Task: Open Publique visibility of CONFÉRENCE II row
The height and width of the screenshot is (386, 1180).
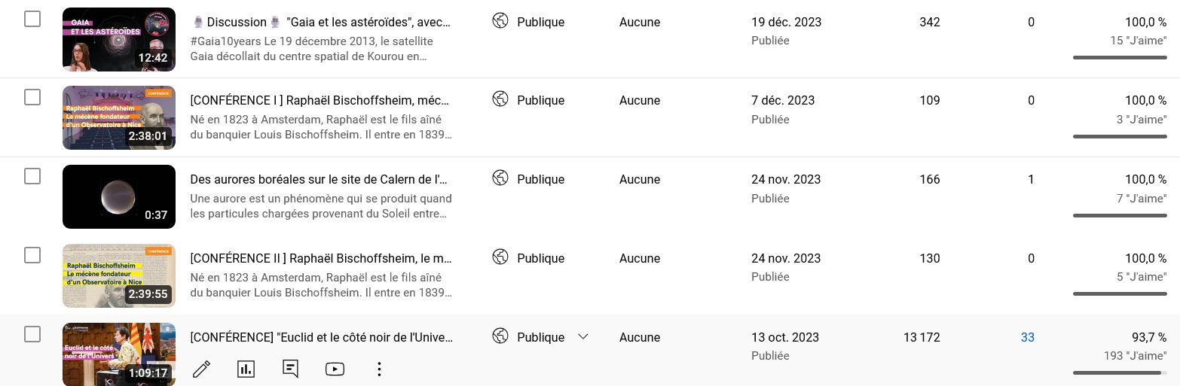Action: tap(540, 258)
